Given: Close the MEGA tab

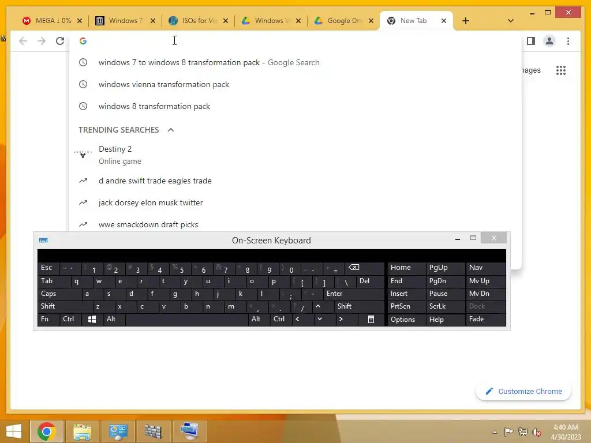Looking at the screenshot, I should click(x=80, y=21).
